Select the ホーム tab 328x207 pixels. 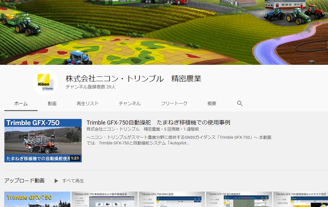click(21, 103)
